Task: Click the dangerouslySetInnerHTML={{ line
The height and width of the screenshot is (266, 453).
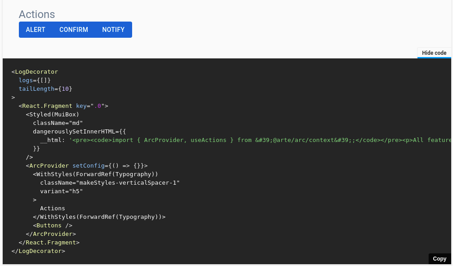Action: coord(80,131)
